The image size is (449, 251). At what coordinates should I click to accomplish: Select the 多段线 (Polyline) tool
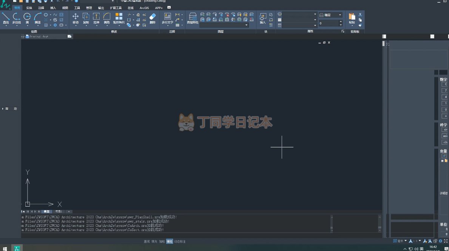point(16,17)
